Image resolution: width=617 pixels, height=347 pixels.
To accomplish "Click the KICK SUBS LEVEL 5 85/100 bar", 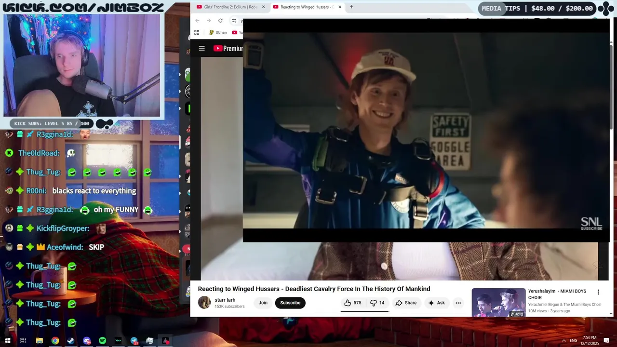I will click(x=52, y=123).
